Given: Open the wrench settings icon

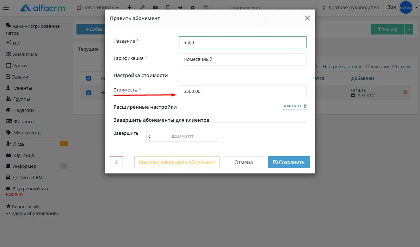Looking at the screenshot, I should pyautogui.click(x=142, y=7).
